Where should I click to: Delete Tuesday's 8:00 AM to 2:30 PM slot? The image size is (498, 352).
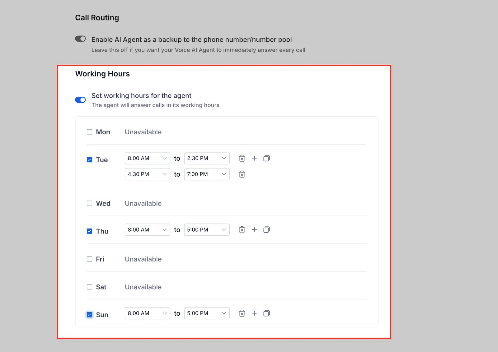pos(242,158)
